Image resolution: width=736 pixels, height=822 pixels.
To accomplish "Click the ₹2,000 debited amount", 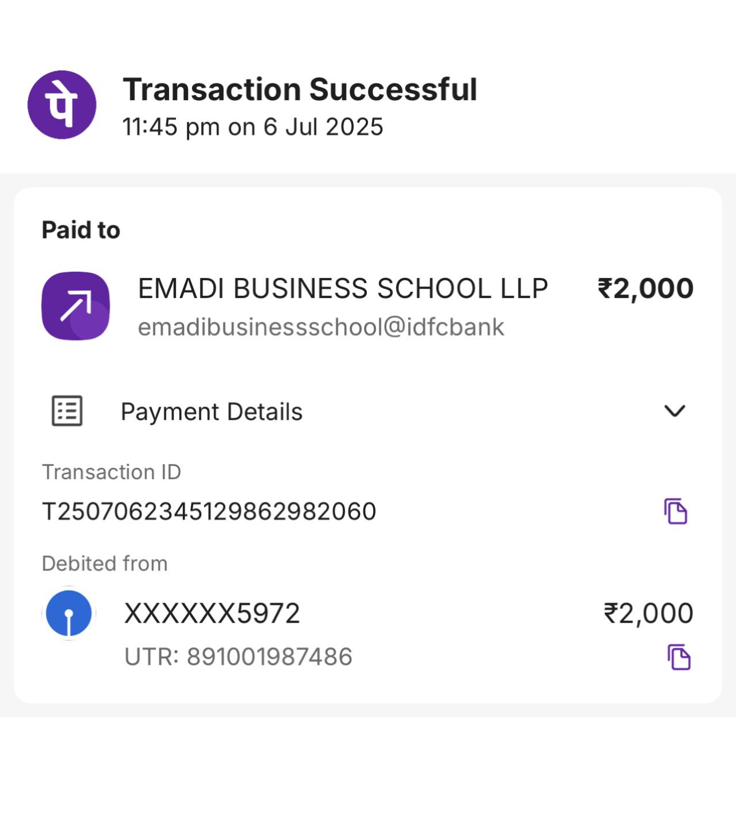I will 648,613.
